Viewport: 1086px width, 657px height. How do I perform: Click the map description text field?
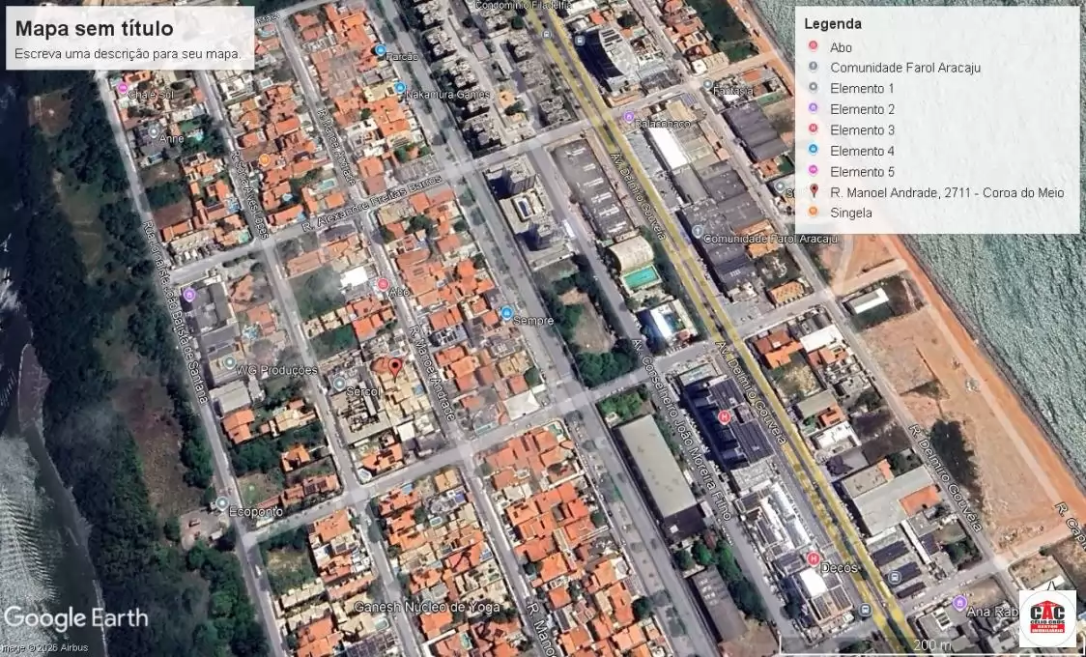point(128,53)
